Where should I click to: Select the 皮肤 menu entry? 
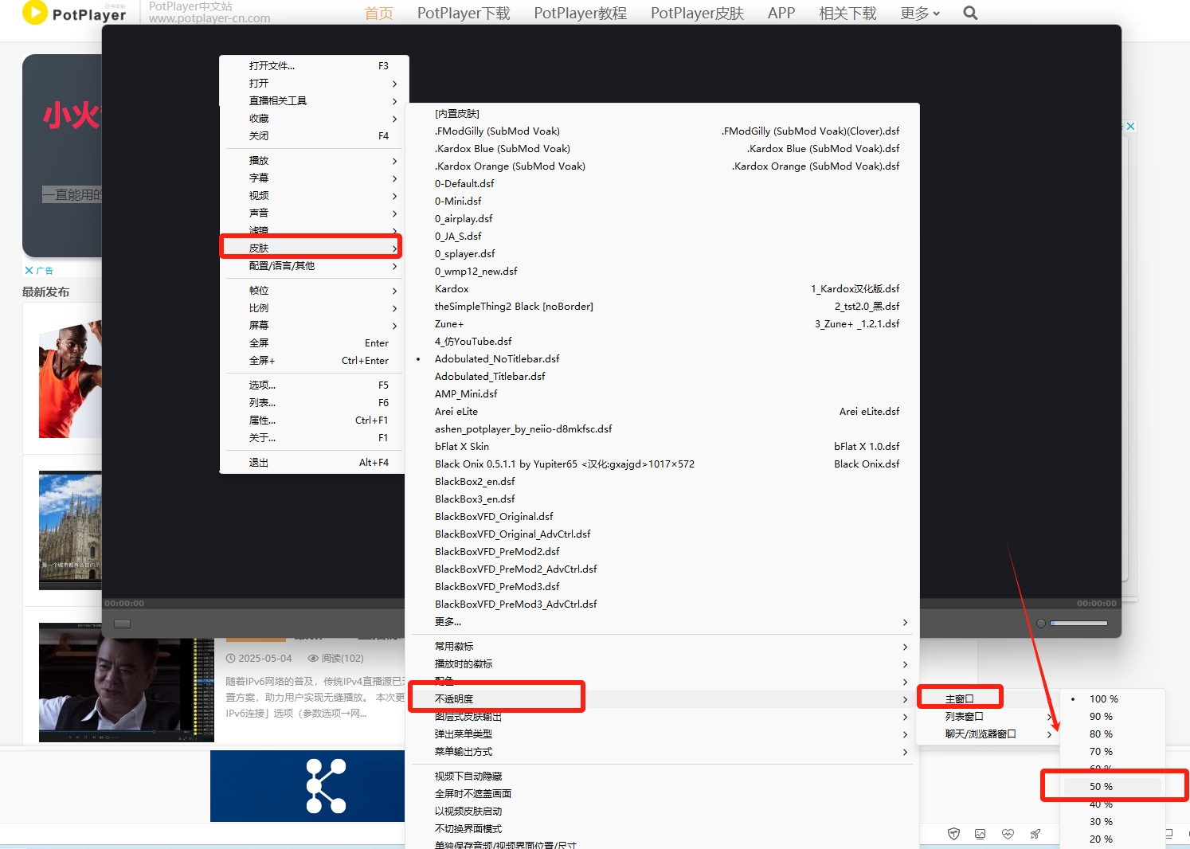coord(312,248)
